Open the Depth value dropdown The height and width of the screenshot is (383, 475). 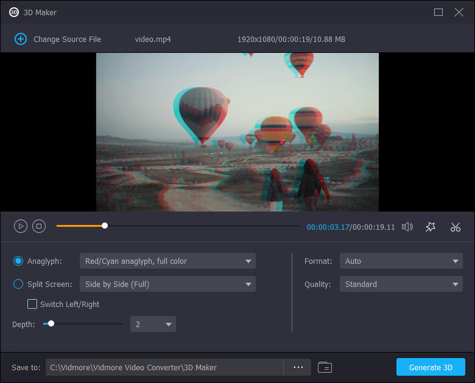153,324
